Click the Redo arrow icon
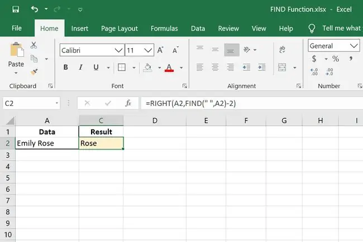363x242 pixels. pos(57,9)
